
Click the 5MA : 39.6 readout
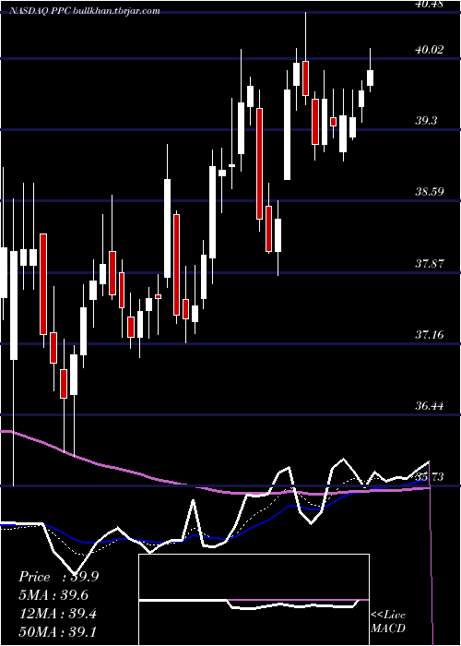coord(53,595)
